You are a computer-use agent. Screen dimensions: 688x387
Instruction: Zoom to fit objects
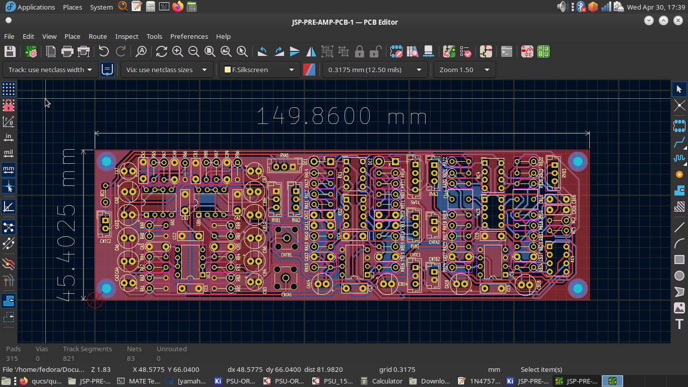point(226,51)
